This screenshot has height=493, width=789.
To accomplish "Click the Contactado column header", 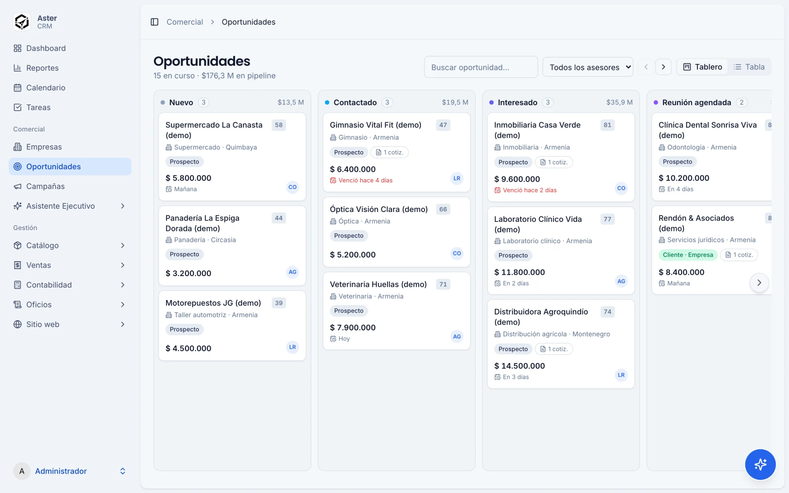I will (x=397, y=102).
